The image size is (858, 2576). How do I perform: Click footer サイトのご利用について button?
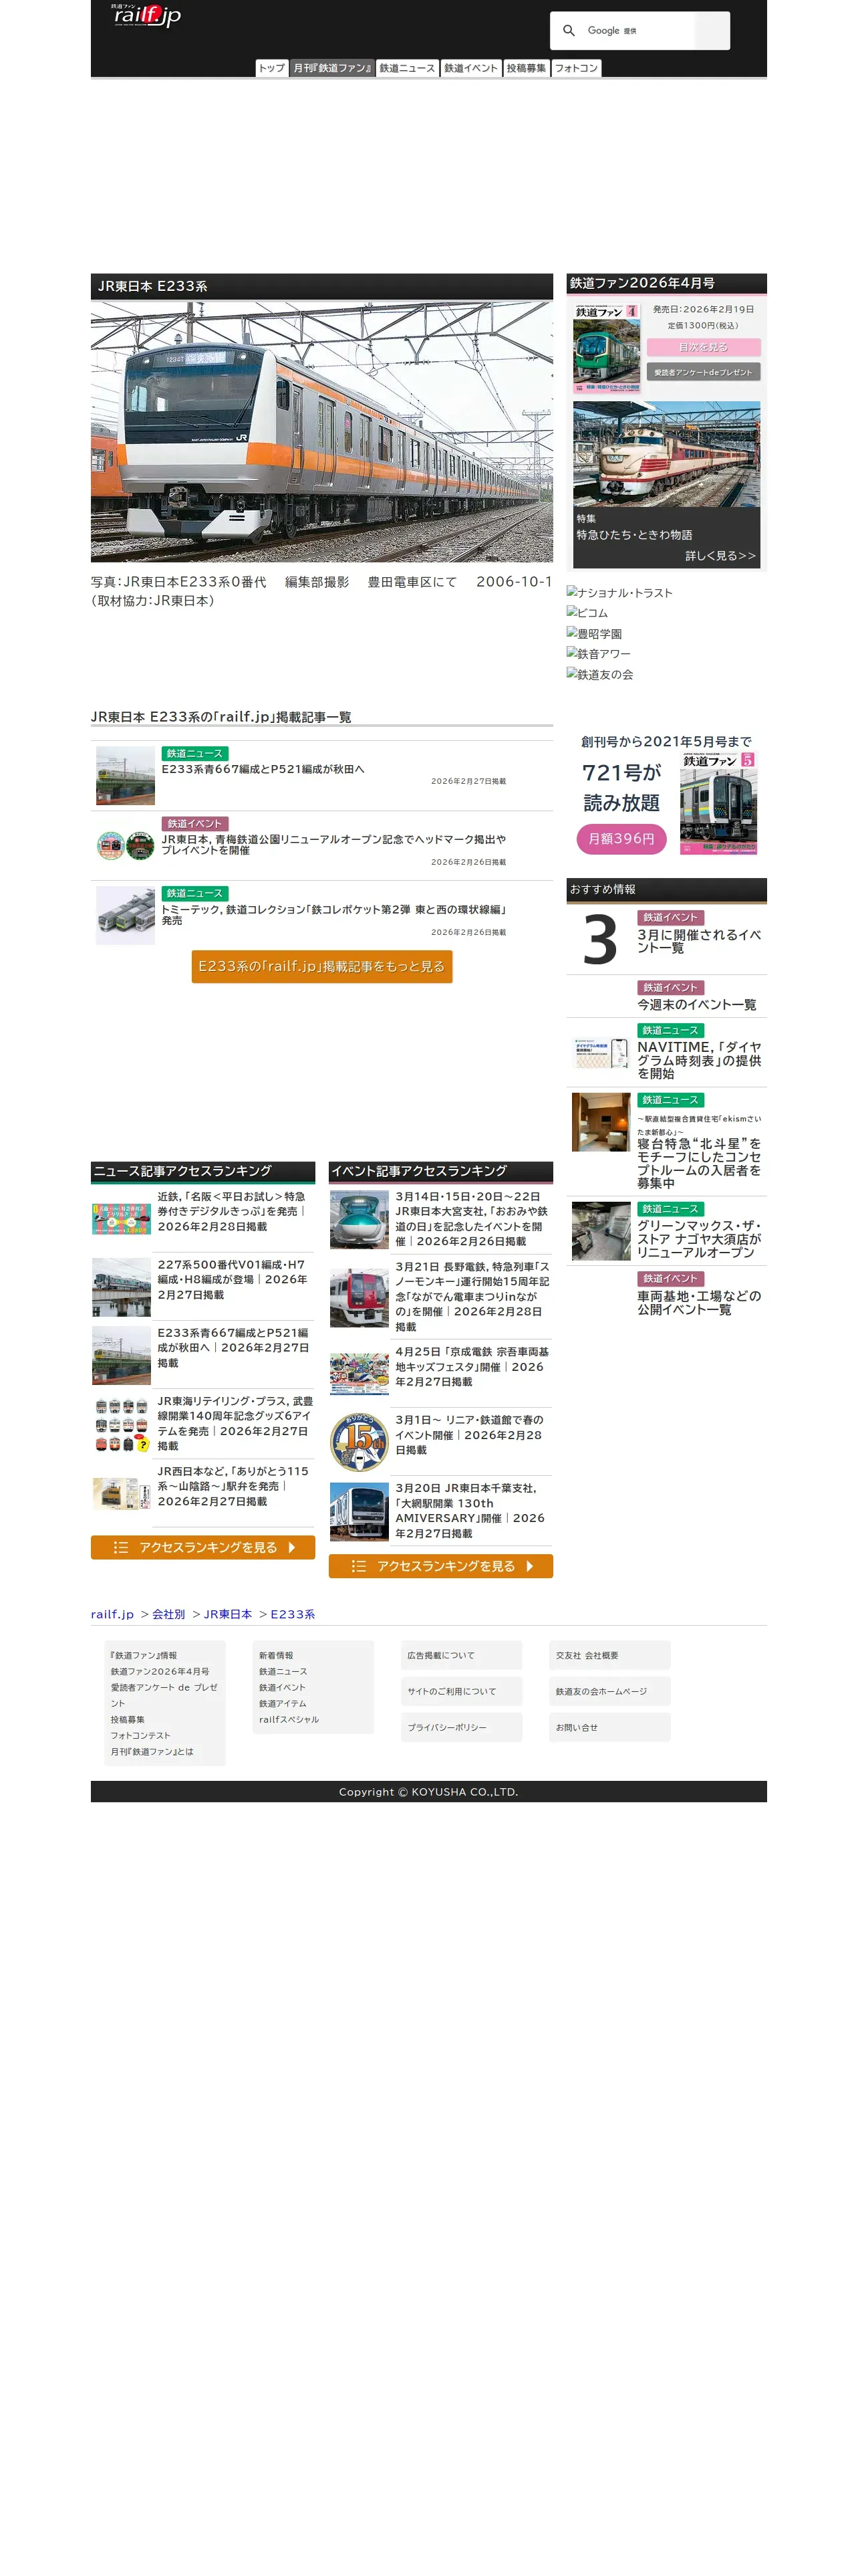[462, 1691]
